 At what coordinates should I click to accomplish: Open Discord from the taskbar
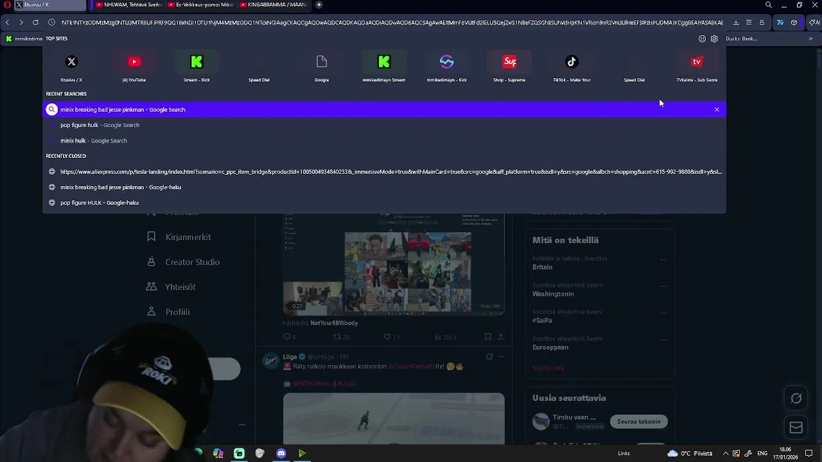pos(281,454)
